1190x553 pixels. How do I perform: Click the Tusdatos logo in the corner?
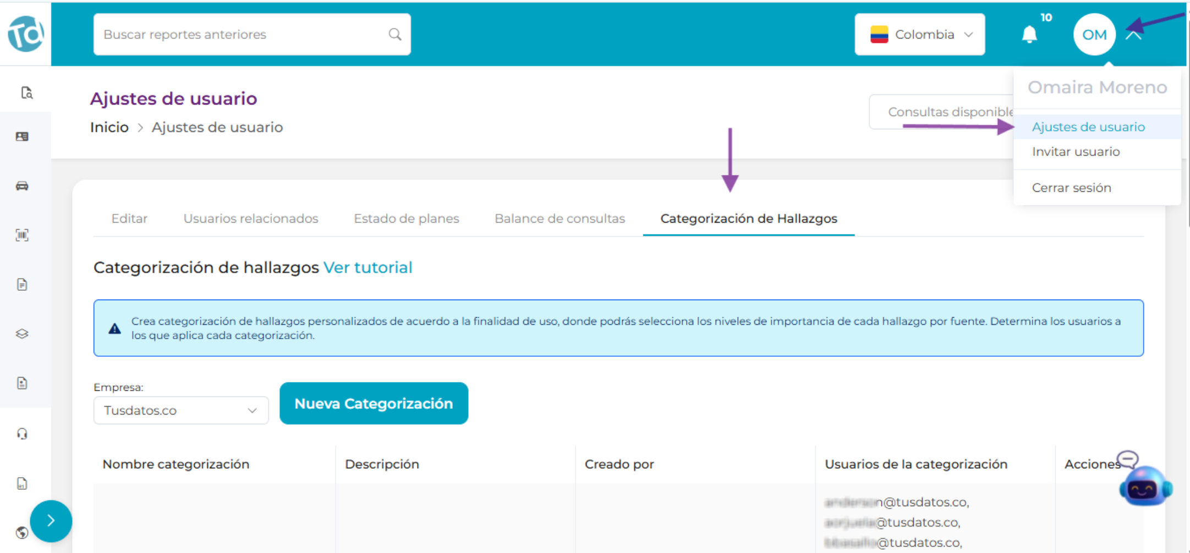click(x=26, y=34)
